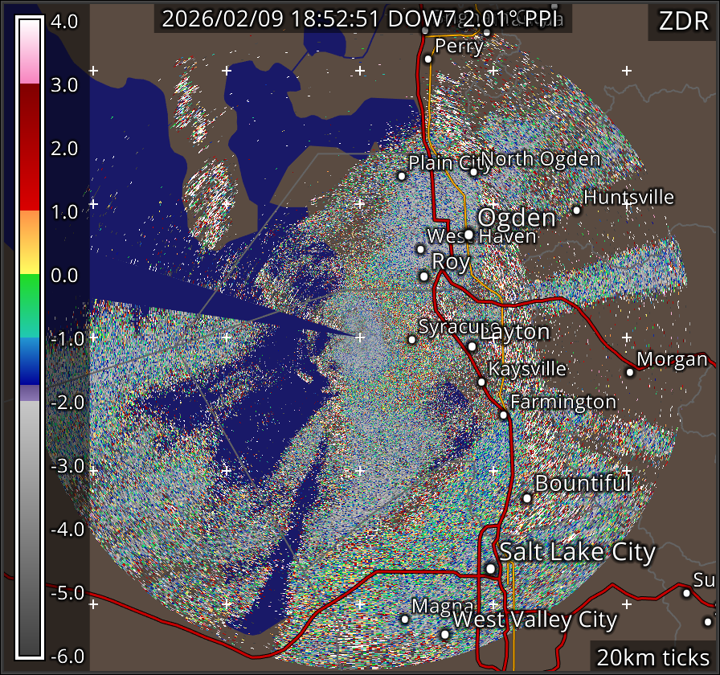Click the West Valley City marker dot
The height and width of the screenshot is (675, 720).
(x=445, y=634)
